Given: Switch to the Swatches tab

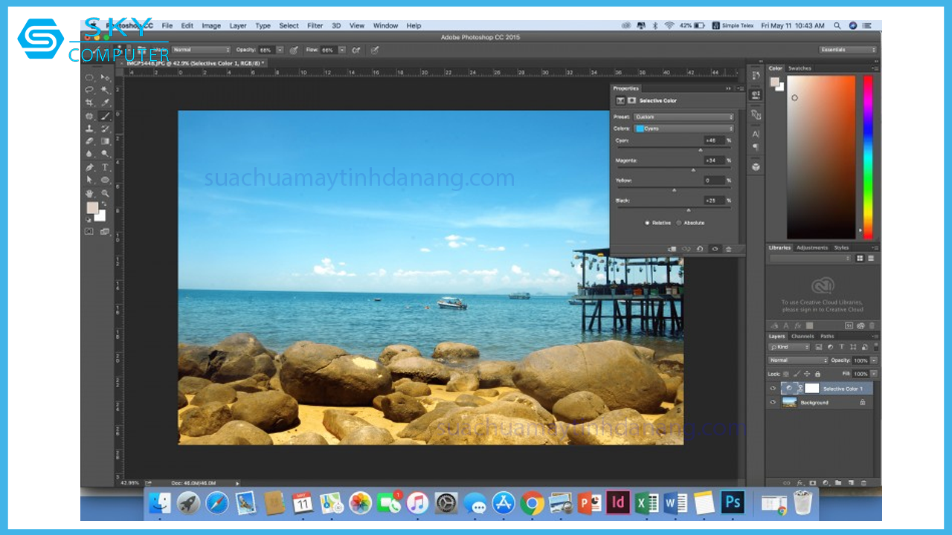Looking at the screenshot, I should (x=800, y=68).
